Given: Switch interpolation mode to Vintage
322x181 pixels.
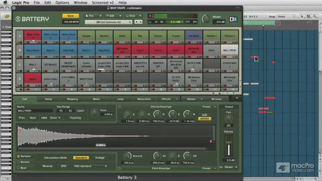Looking at the screenshot, I should (100, 158).
